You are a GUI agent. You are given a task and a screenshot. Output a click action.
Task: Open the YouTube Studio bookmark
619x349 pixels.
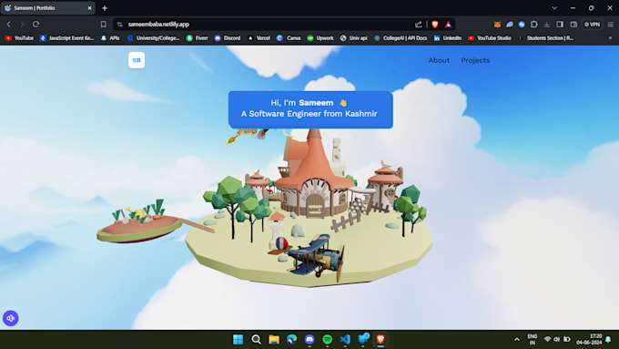click(x=490, y=38)
